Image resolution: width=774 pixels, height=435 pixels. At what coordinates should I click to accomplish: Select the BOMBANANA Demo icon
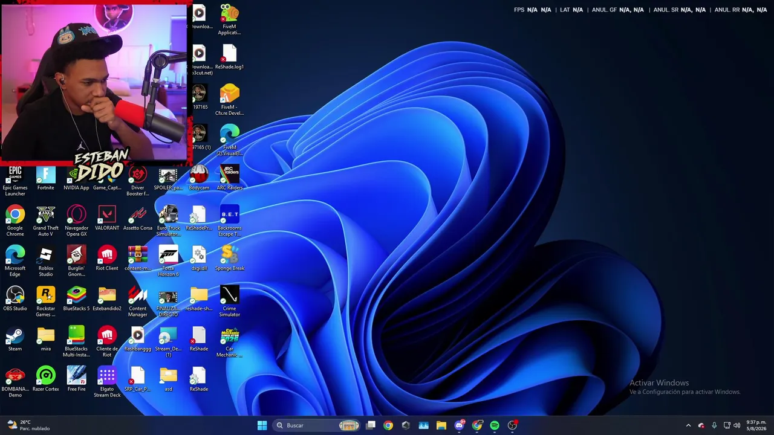[15, 382]
